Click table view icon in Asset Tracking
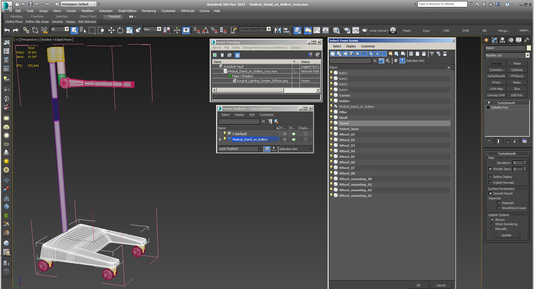The height and width of the screenshot is (289, 534). (237, 55)
